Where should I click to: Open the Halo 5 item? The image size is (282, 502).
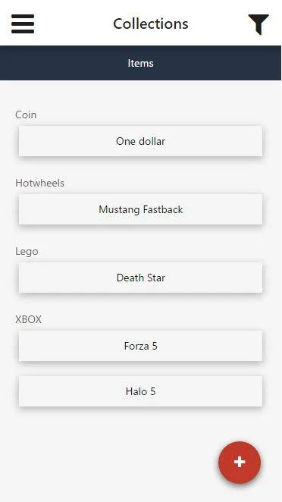(x=140, y=391)
